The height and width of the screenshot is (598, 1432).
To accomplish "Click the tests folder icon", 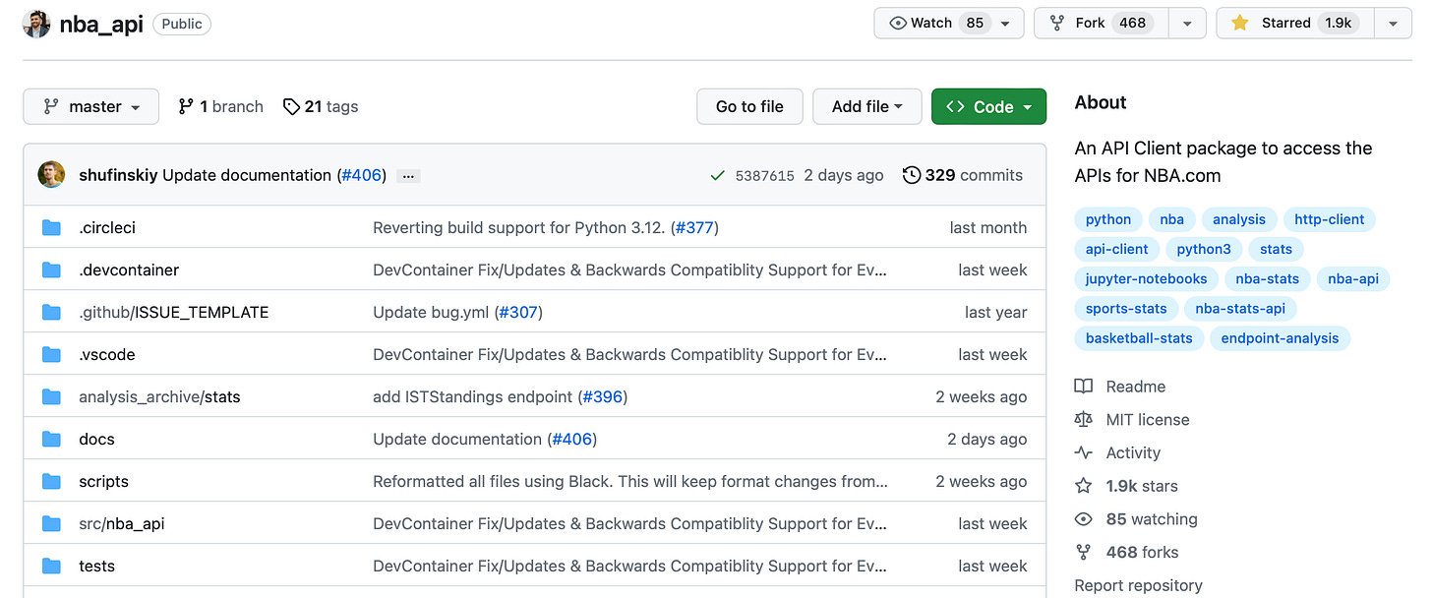I will pos(52,567).
